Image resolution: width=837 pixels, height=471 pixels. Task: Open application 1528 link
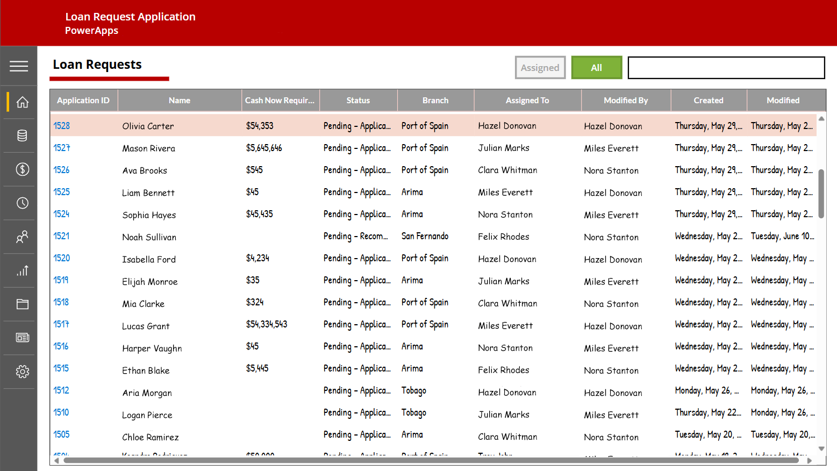point(61,126)
